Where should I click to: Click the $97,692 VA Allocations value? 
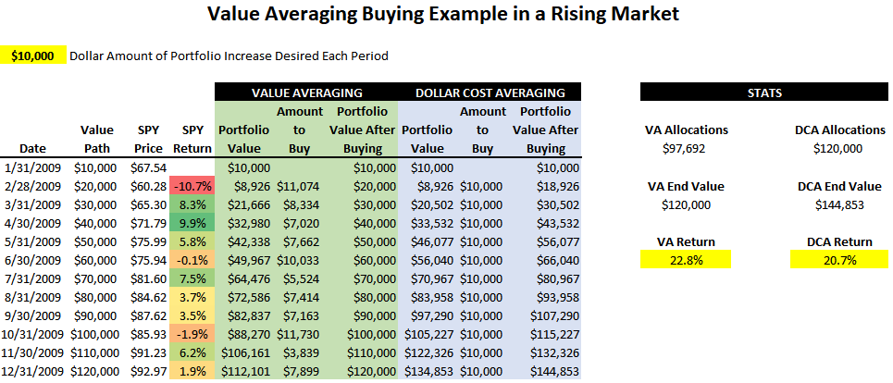click(686, 148)
